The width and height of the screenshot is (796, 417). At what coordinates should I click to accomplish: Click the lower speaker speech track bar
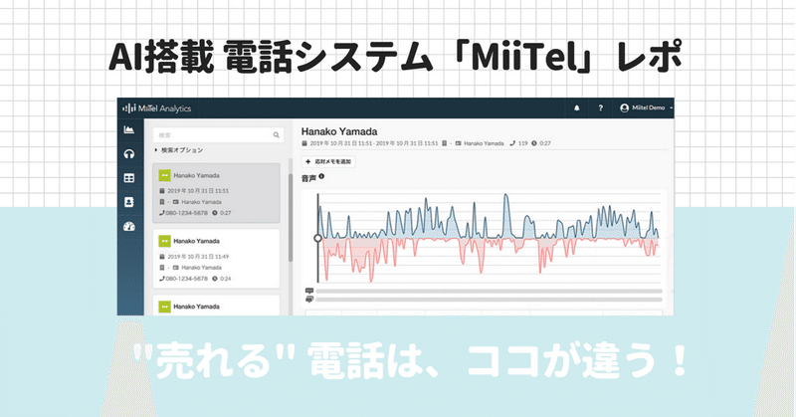[489, 300]
